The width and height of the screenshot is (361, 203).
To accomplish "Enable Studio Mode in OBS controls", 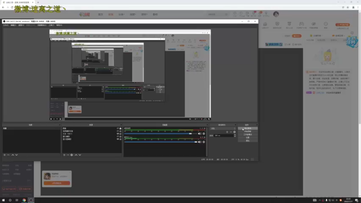I will point(248,134).
